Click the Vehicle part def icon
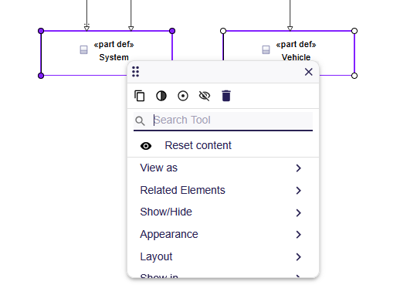The width and height of the screenshot is (400, 285). pos(266,49)
